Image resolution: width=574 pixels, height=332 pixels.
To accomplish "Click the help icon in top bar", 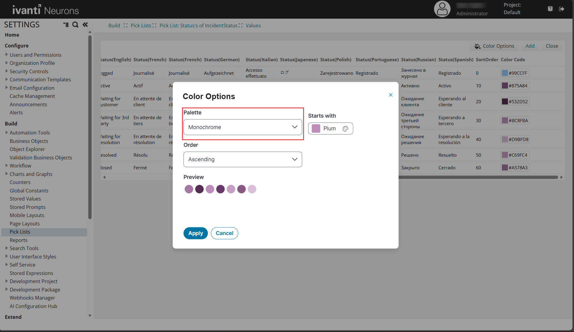I will click(550, 9).
